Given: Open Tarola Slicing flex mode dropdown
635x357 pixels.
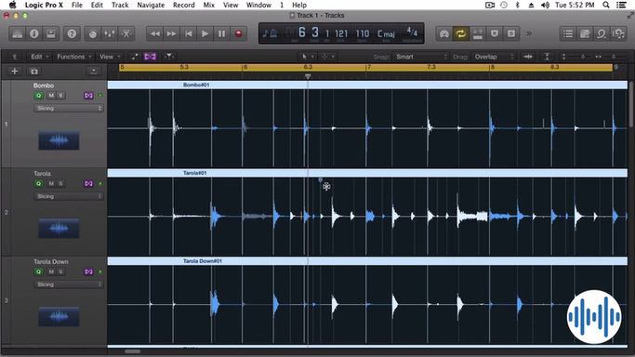Looking at the screenshot, I should point(68,196).
